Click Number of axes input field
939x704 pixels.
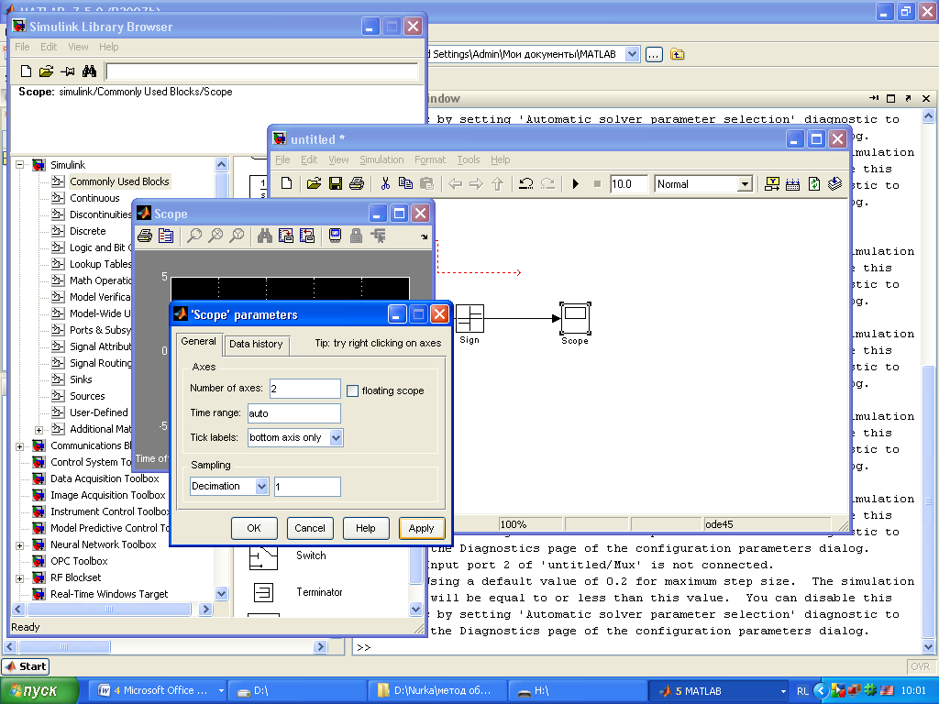click(x=305, y=389)
